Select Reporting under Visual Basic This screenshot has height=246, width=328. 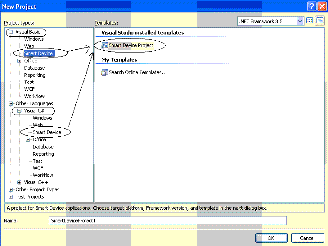[35, 75]
